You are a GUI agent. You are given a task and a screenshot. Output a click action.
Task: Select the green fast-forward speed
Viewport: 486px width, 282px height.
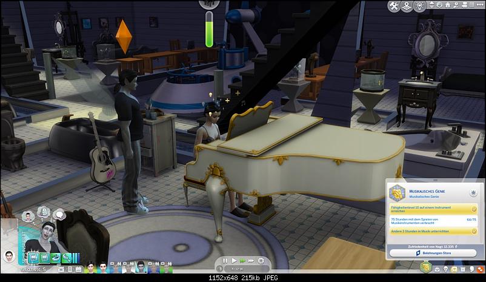[242, 261]
